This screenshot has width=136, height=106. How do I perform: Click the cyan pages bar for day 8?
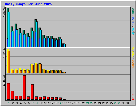click(x=37, y=34)
